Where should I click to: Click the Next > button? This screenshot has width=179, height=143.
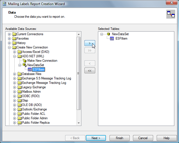point(96,138)
